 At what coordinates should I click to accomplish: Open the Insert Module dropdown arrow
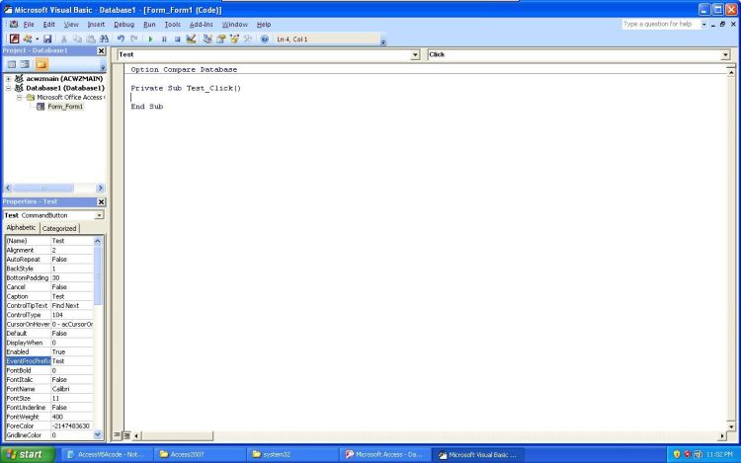[37, 39]
